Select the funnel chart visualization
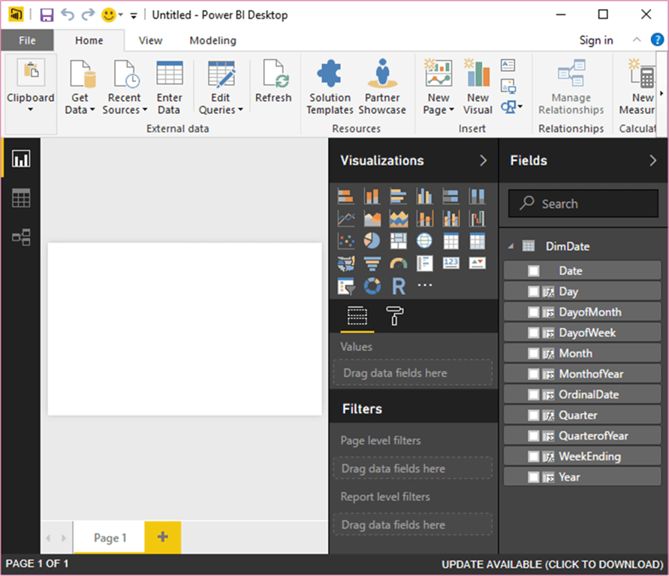 (x=372, y=264)
